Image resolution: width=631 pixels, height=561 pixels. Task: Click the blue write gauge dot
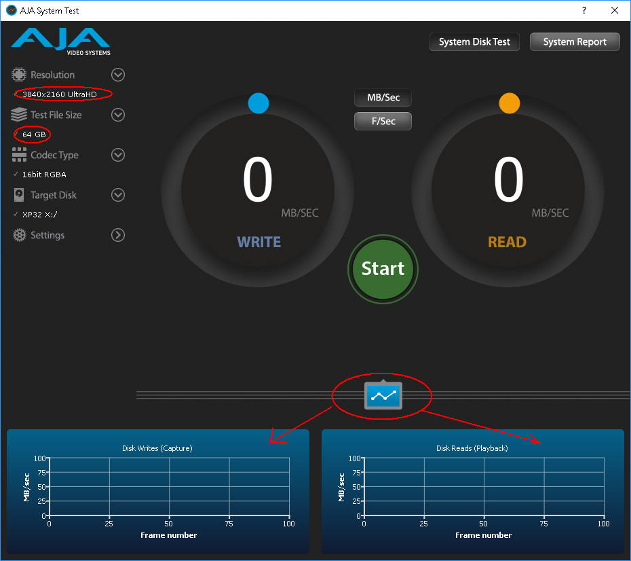click(259, 103)
